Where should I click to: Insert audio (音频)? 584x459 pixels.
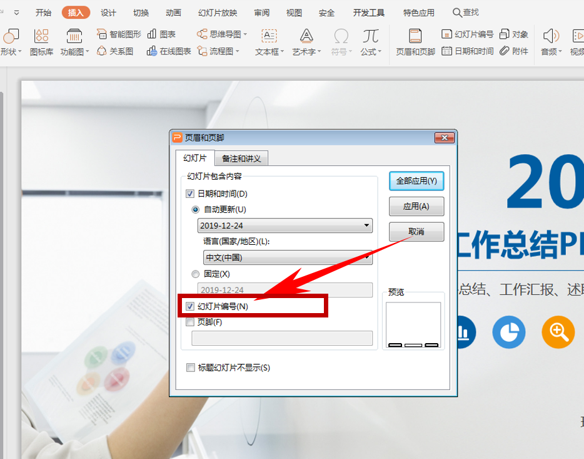(x=551, y=43)
